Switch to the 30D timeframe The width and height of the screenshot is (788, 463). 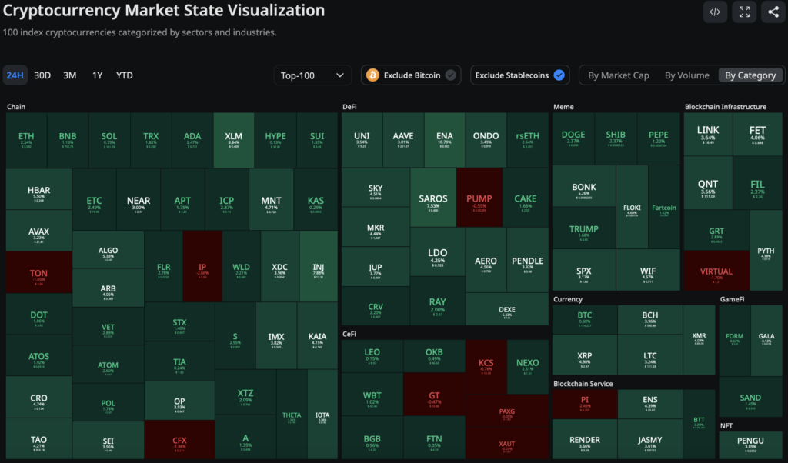tap(42, 75)
